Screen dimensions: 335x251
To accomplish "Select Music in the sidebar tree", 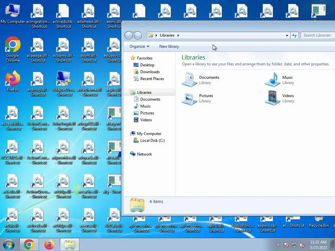I will (142, 106).
